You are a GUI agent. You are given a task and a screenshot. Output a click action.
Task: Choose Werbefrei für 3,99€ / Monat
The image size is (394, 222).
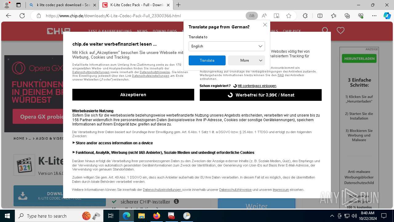coord(261,95)
